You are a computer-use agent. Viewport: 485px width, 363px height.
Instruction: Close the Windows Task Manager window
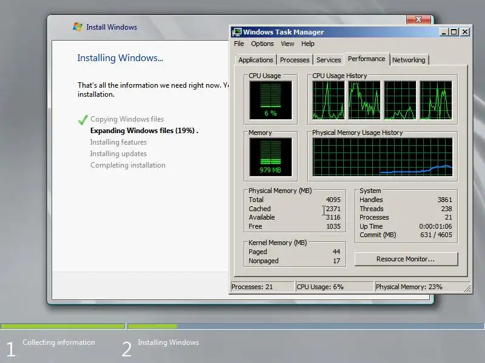pyautogui.click(x=465, y=32)
